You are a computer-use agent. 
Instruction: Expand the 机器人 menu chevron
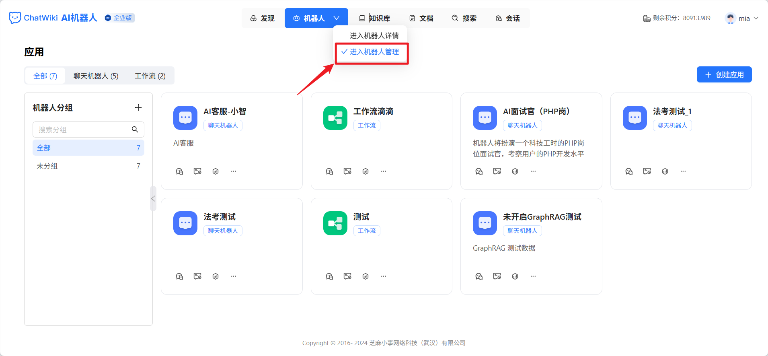pos(337,18)
